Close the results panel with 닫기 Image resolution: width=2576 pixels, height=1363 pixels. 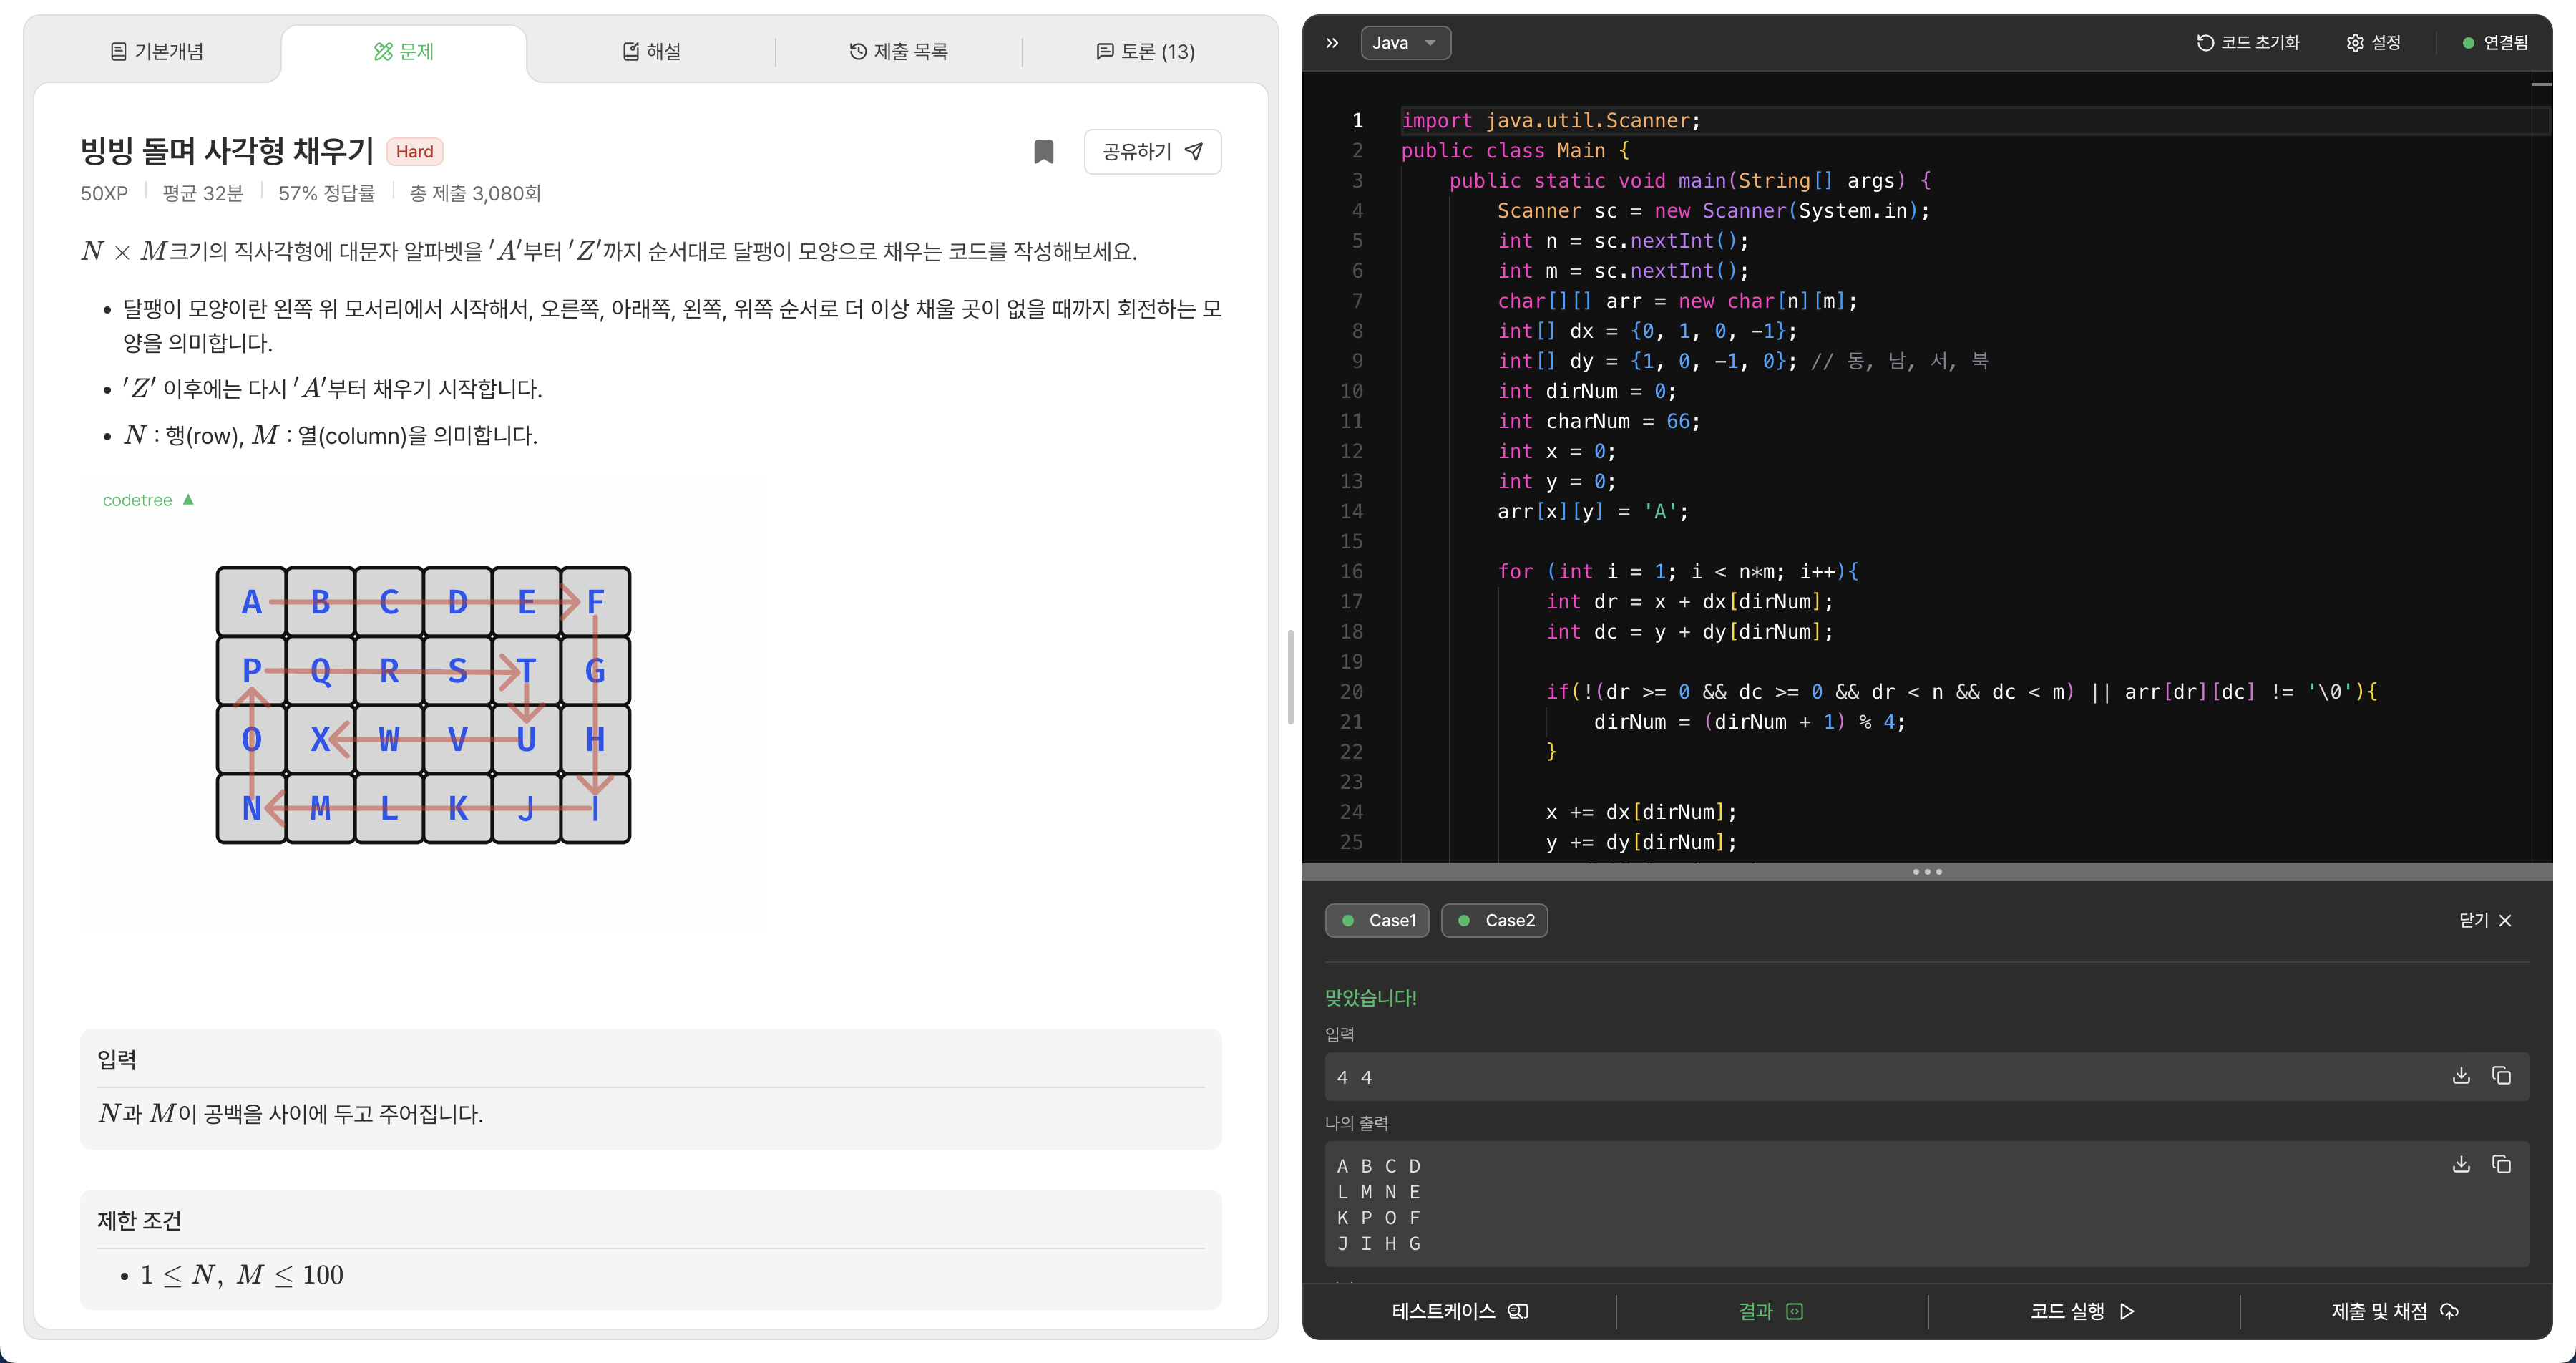point(2486,921)
